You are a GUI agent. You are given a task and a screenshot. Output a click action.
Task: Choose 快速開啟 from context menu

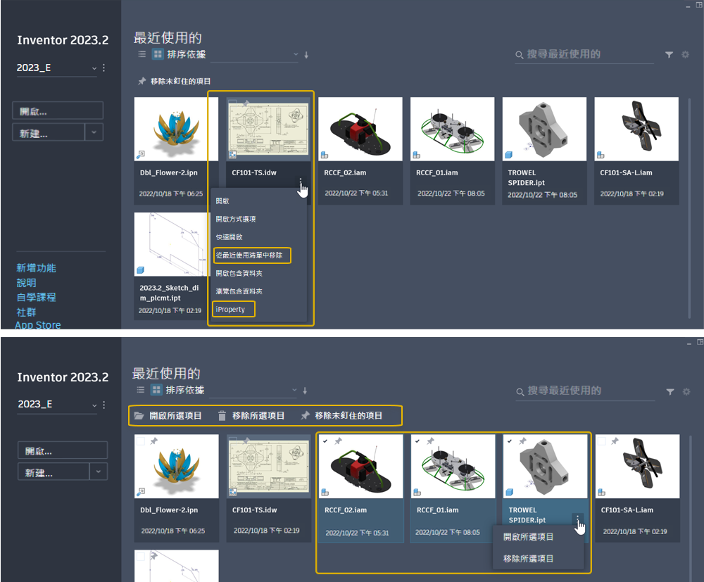coord(229,237)
